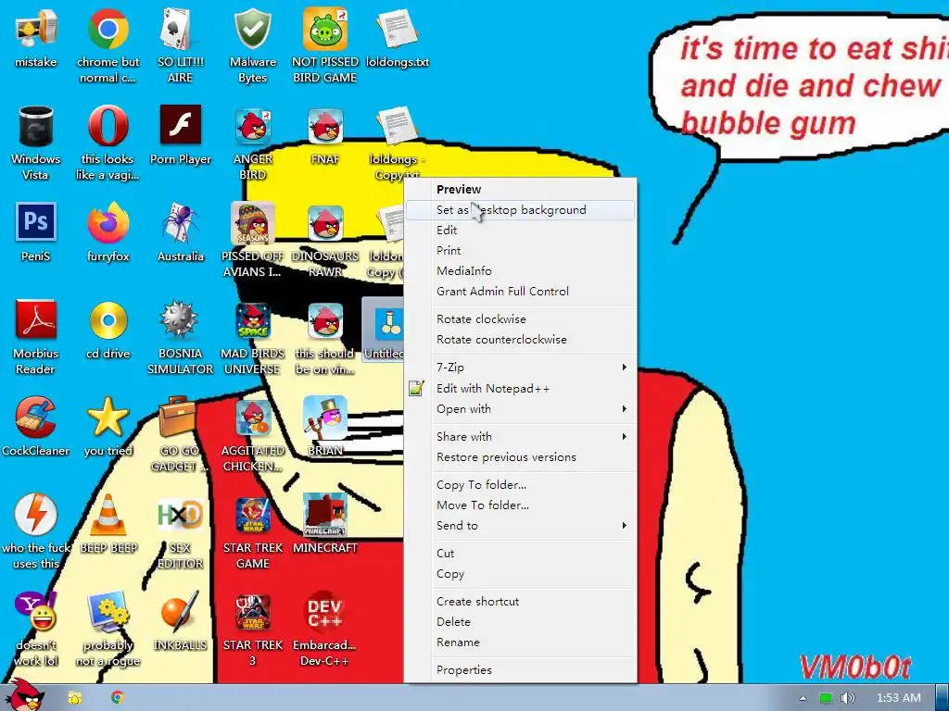Click Edit in the context menu
The image size is (949, 711).
pos(520,231)
